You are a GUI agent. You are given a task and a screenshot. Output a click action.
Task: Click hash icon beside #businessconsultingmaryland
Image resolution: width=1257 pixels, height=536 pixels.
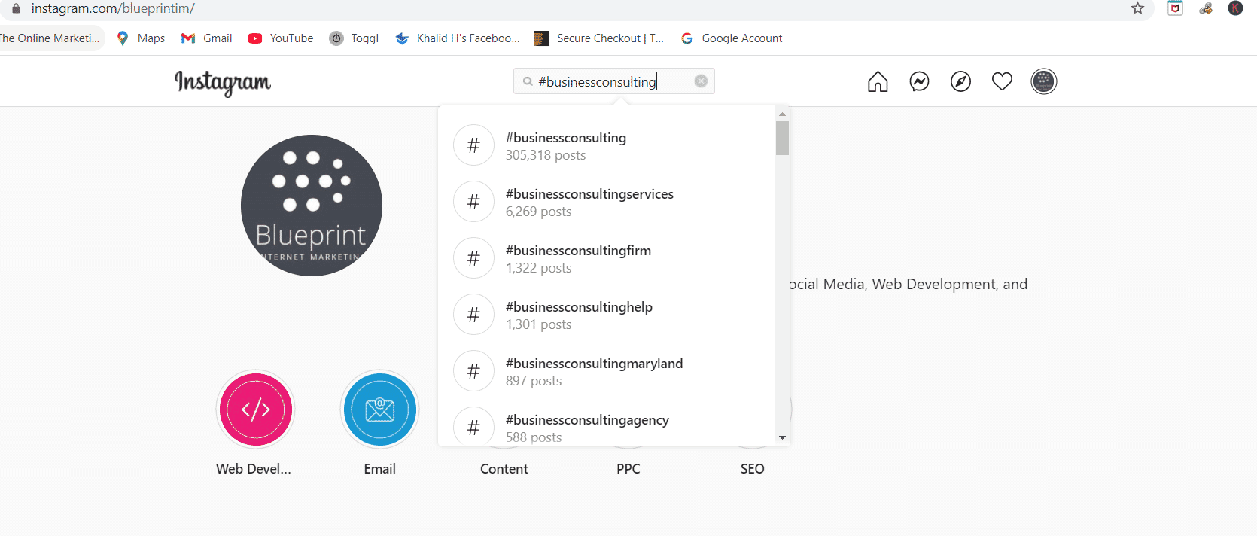(473, 371)
